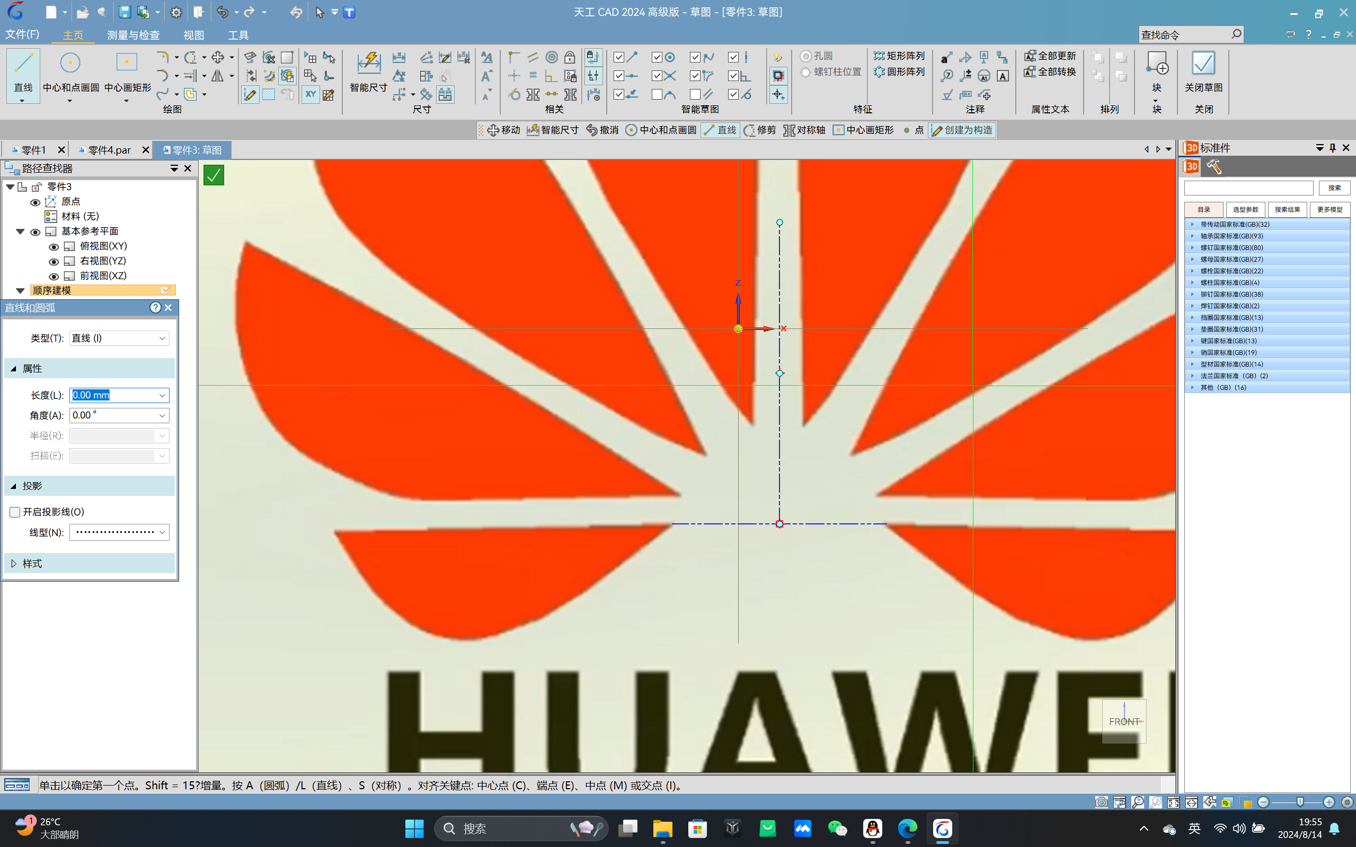
Task: Click the save icon in the title bar
Action: (125, 12)
